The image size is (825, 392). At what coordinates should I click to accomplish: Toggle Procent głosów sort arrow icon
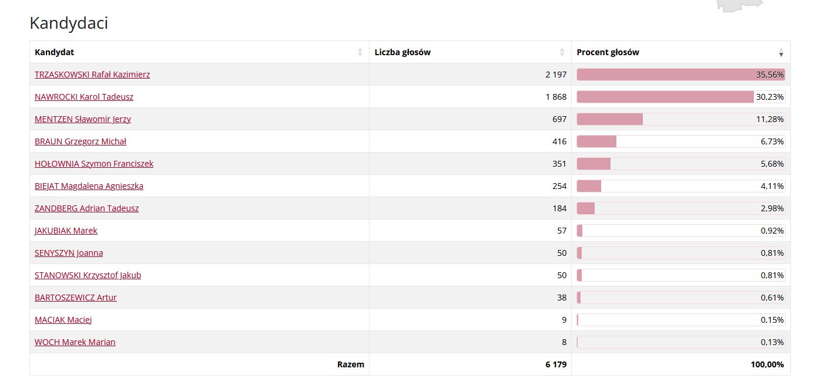click(x=781, y=52)
